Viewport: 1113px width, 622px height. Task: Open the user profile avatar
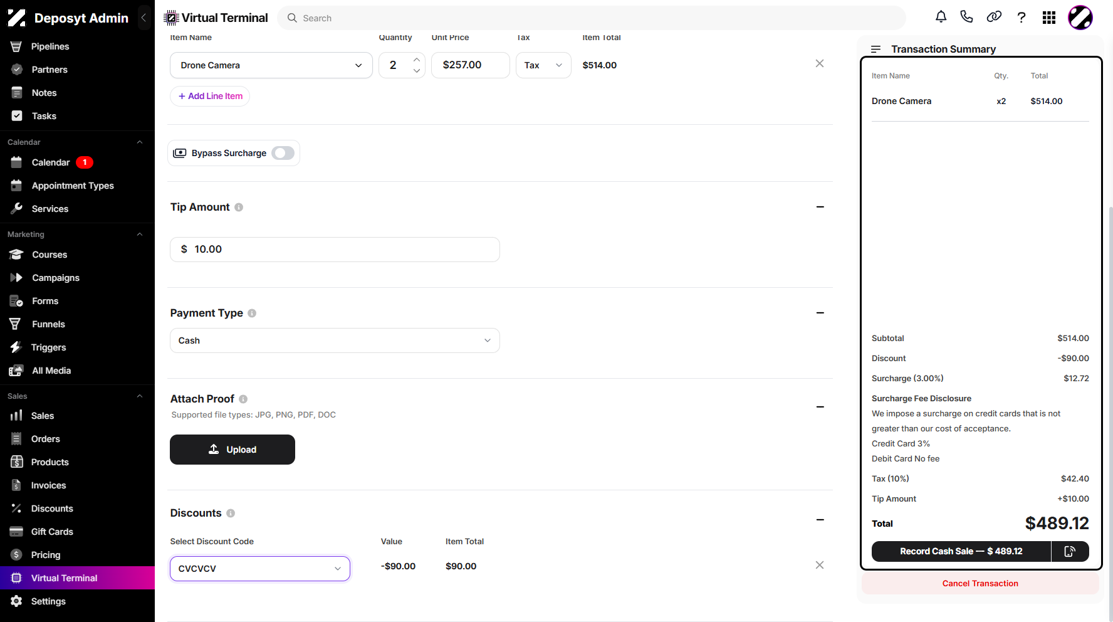click(1080, 18)
